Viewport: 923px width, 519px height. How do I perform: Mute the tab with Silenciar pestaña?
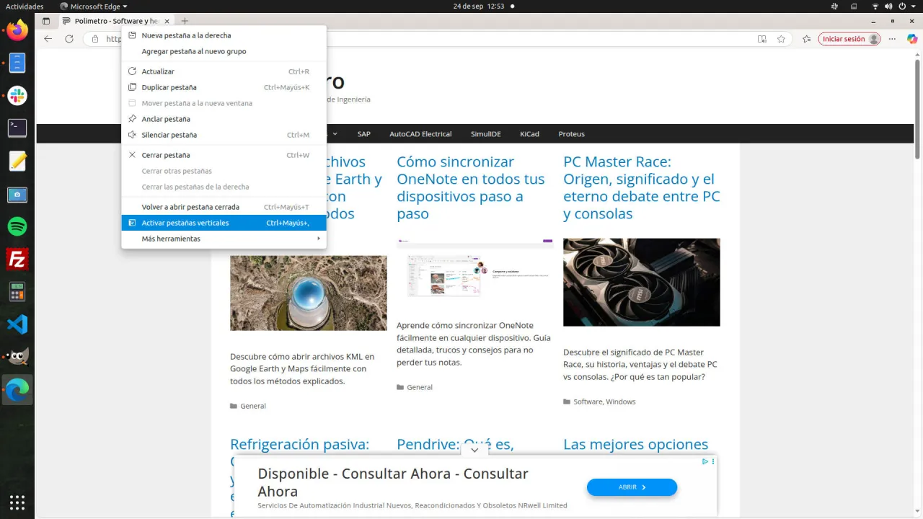169,135
